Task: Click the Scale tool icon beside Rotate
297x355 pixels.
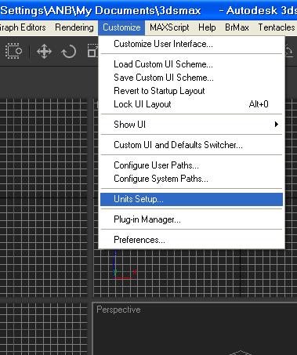Action: (x=92, y=51)
